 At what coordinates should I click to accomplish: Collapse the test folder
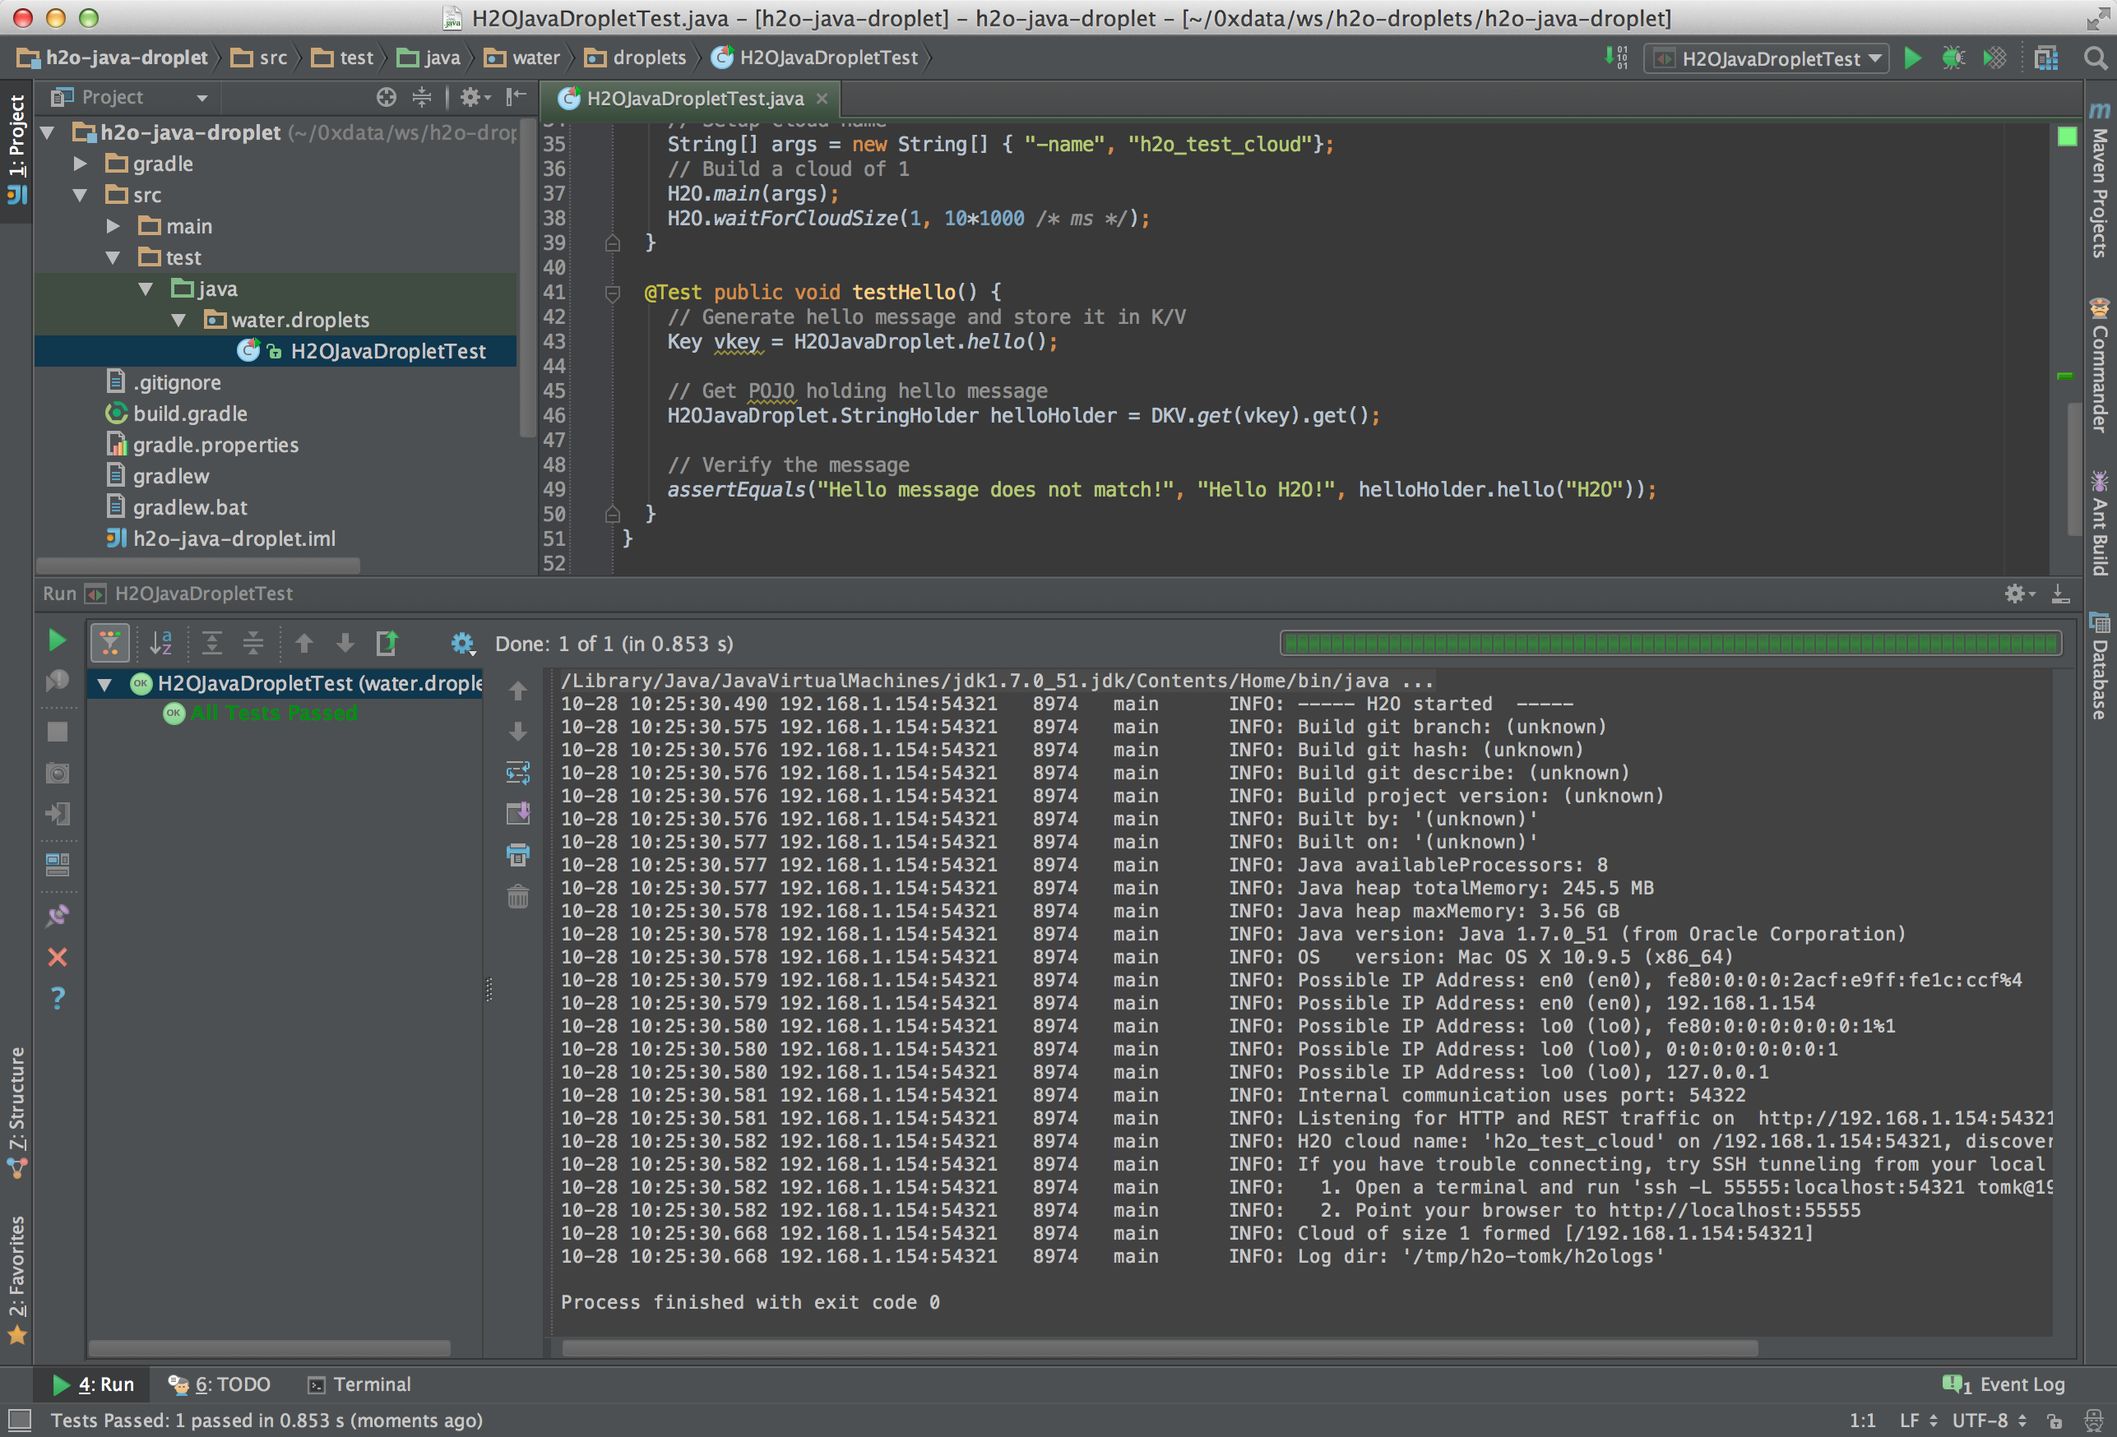[113, 257]
